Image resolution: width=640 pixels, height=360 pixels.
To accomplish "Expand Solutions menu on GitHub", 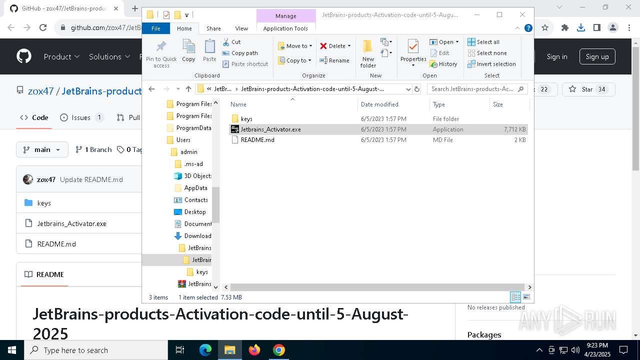I will (109, 56).
